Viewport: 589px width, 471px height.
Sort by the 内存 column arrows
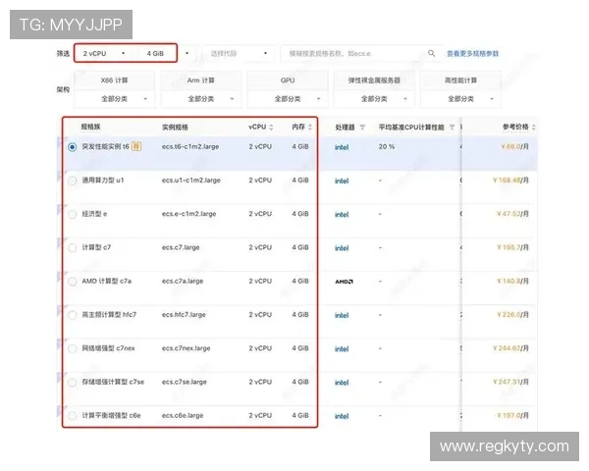click(x=310, y=128)
